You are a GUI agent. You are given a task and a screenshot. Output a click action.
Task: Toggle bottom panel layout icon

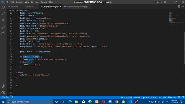[x=158, y=2]
